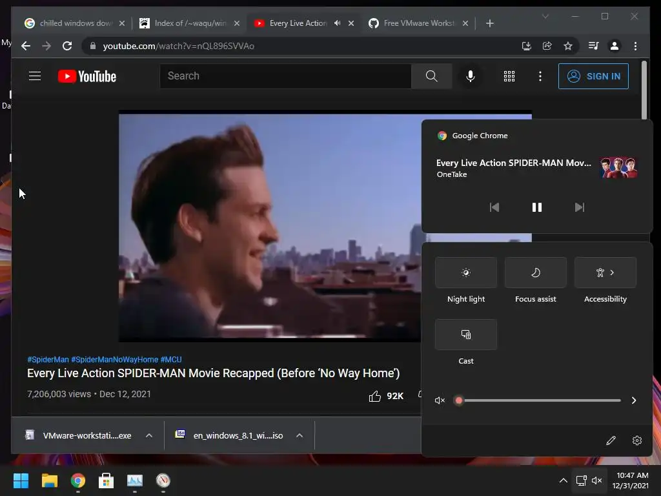
Task: Bookmark this page with the star icon
Action: (568, 46)
